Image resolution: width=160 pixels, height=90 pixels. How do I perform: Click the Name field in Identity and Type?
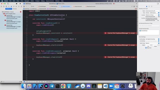[x=152, y=11]
